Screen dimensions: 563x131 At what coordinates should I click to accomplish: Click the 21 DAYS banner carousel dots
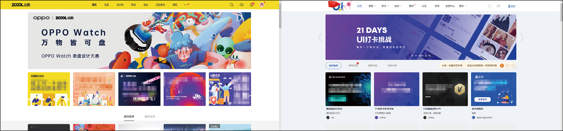(421, 56)
